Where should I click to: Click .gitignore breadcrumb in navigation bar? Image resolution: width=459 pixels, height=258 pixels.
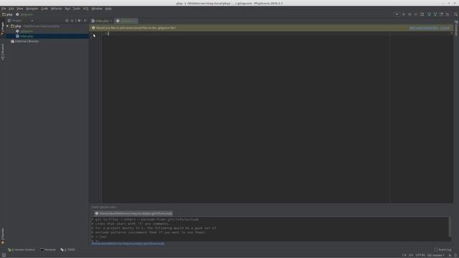click(24, 14)
